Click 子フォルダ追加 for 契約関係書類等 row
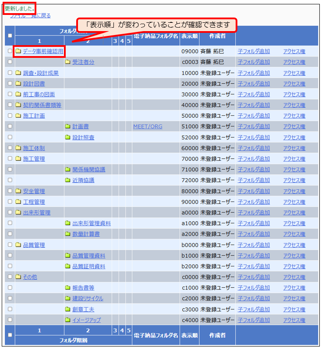 coord(254,105)
